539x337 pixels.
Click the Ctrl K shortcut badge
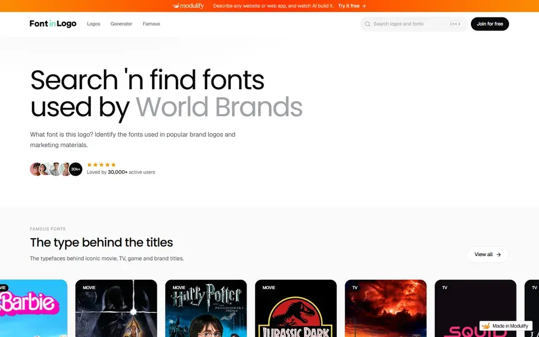click(455, 24)
